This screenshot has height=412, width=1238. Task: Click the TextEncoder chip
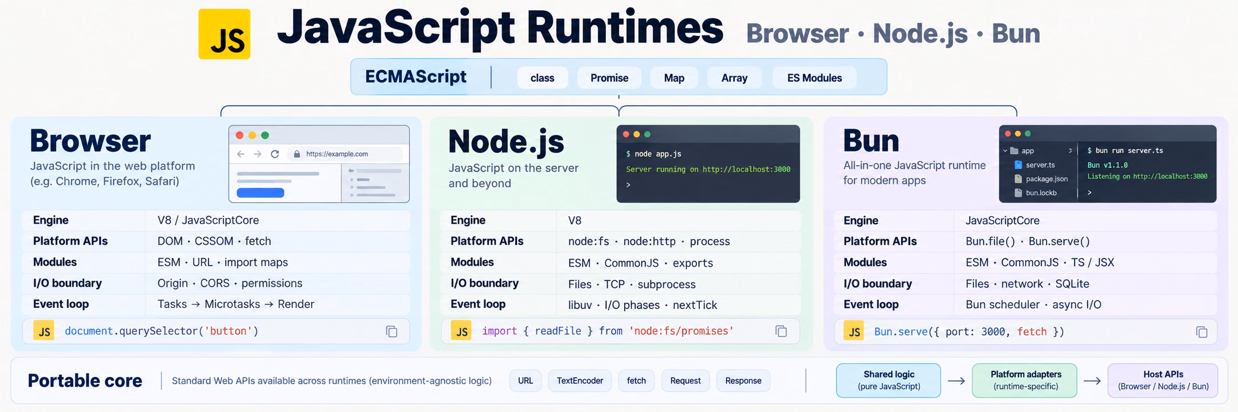click(580, 381)
